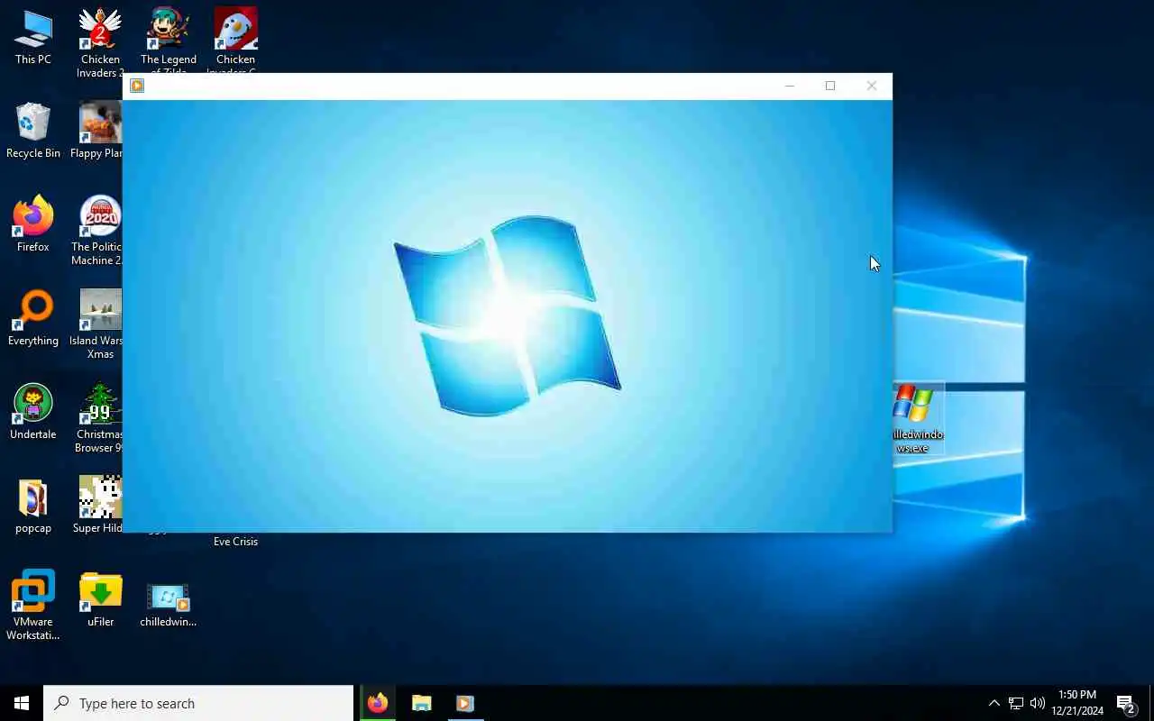1154x721 pixels.
Task: Open the Chicken Invaders snowman-icon shortcut
Action: click(236, 41)
